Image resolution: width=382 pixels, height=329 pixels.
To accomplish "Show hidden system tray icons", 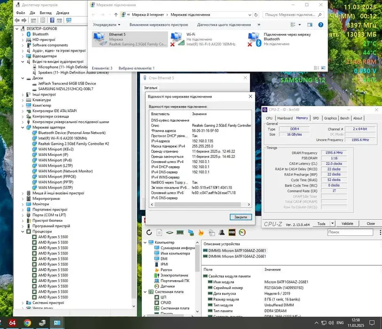I will (x=317, y=323).
